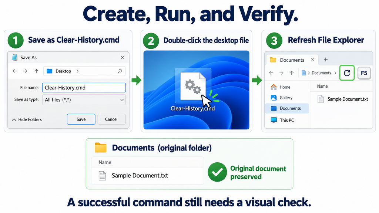Click the Clear-History.cmd label on desktop

[x=192, y=108]
